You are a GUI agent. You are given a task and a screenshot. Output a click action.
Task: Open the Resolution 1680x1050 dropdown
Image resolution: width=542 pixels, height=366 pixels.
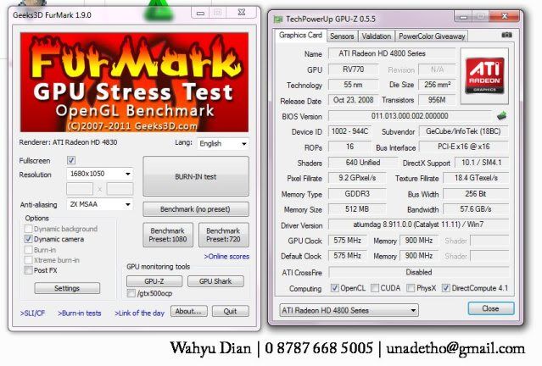(x=99, y=174)
